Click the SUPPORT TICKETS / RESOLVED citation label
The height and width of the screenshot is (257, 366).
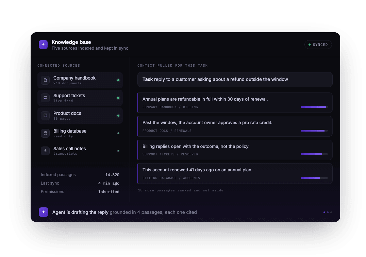170,154
